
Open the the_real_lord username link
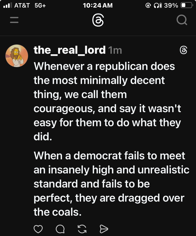[x=70, y=50]
